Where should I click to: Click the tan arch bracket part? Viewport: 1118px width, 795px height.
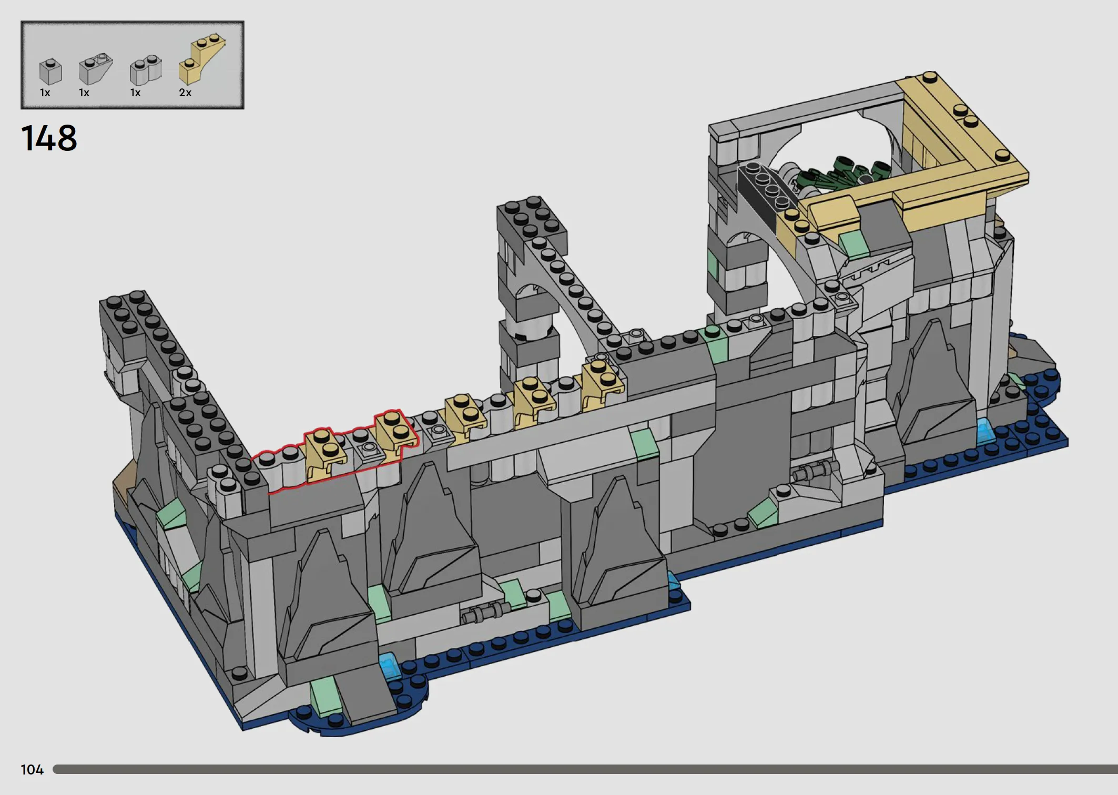(202, 59)
